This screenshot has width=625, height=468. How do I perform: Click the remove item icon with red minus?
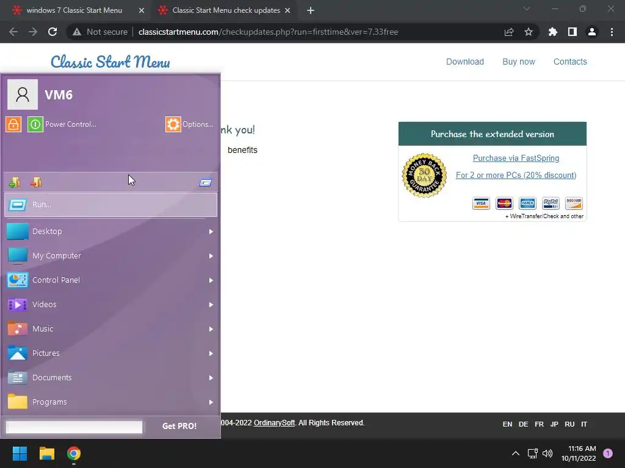point(36,182)
